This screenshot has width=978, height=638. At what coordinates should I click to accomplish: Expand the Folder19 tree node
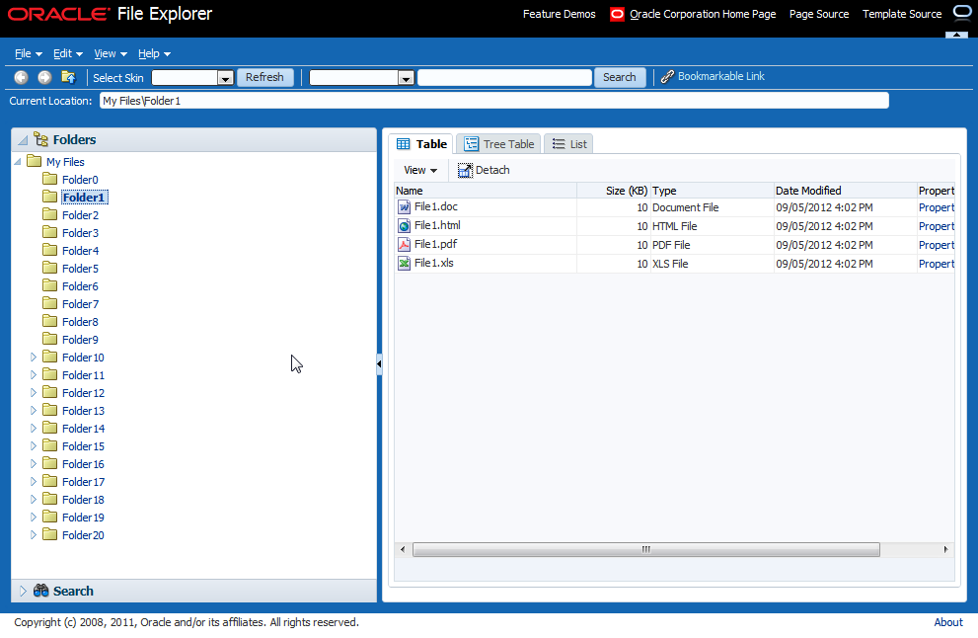click(x=34, y=517)
